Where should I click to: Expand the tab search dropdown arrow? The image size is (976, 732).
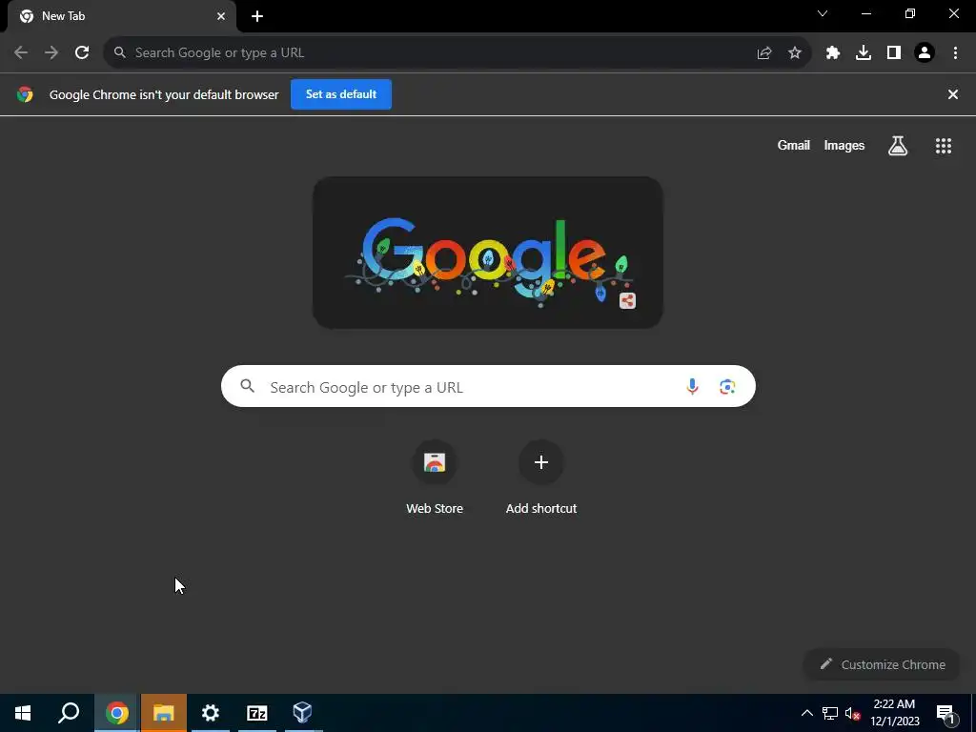pos(823,13)
